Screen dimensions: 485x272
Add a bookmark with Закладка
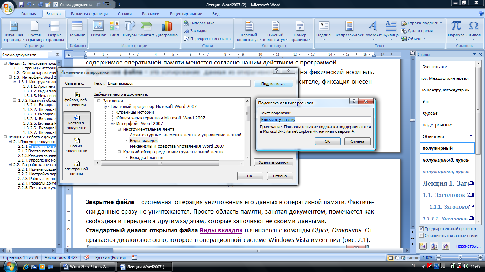click(x=195, y=31)
